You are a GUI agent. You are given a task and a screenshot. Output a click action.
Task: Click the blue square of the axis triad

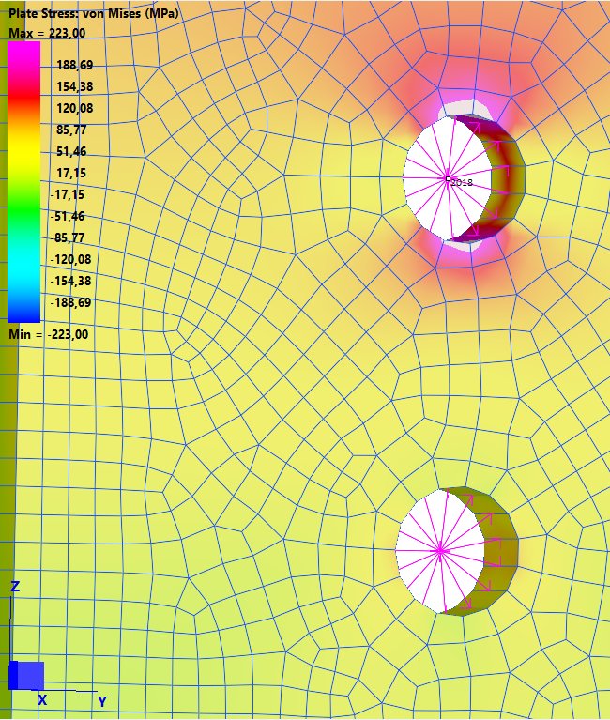point(26,676)
